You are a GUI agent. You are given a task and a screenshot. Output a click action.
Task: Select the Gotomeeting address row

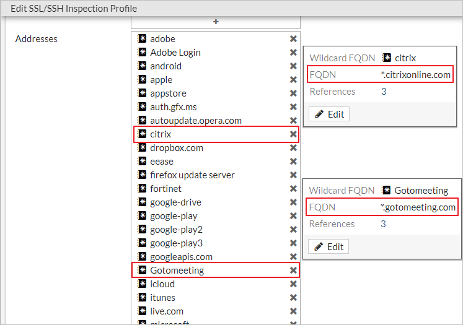(216, 270)
